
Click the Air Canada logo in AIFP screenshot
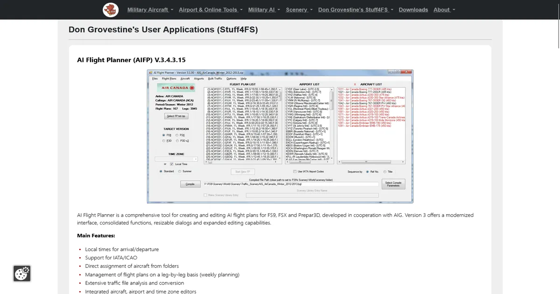(176, 88)
